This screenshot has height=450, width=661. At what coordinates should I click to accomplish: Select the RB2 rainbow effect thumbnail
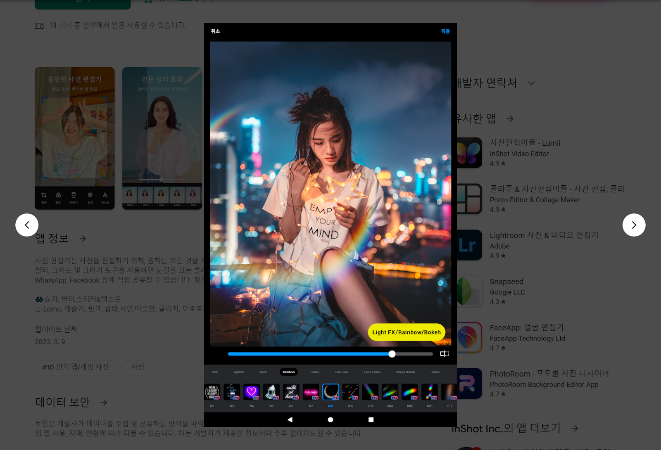coord(350,392)
